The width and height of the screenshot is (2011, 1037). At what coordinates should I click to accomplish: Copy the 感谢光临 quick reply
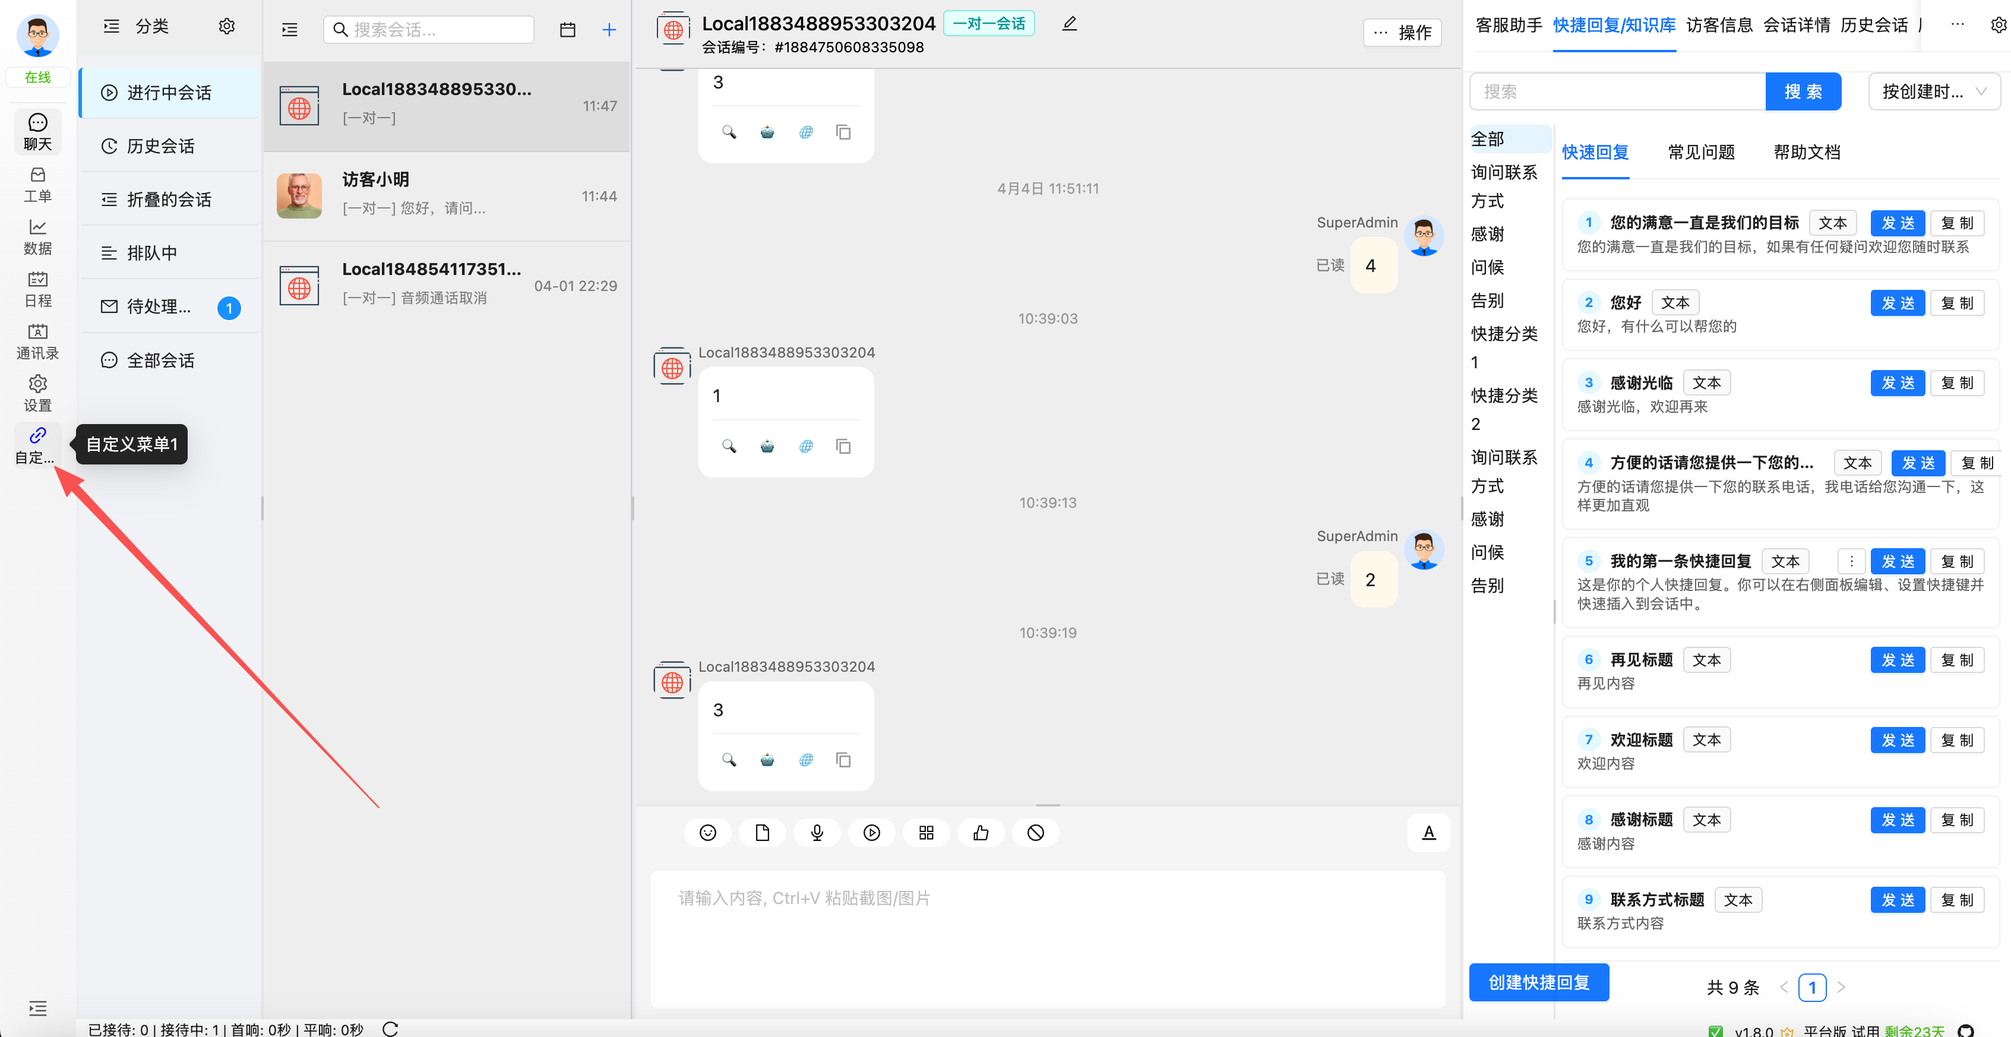click(x=1957, y=382)
